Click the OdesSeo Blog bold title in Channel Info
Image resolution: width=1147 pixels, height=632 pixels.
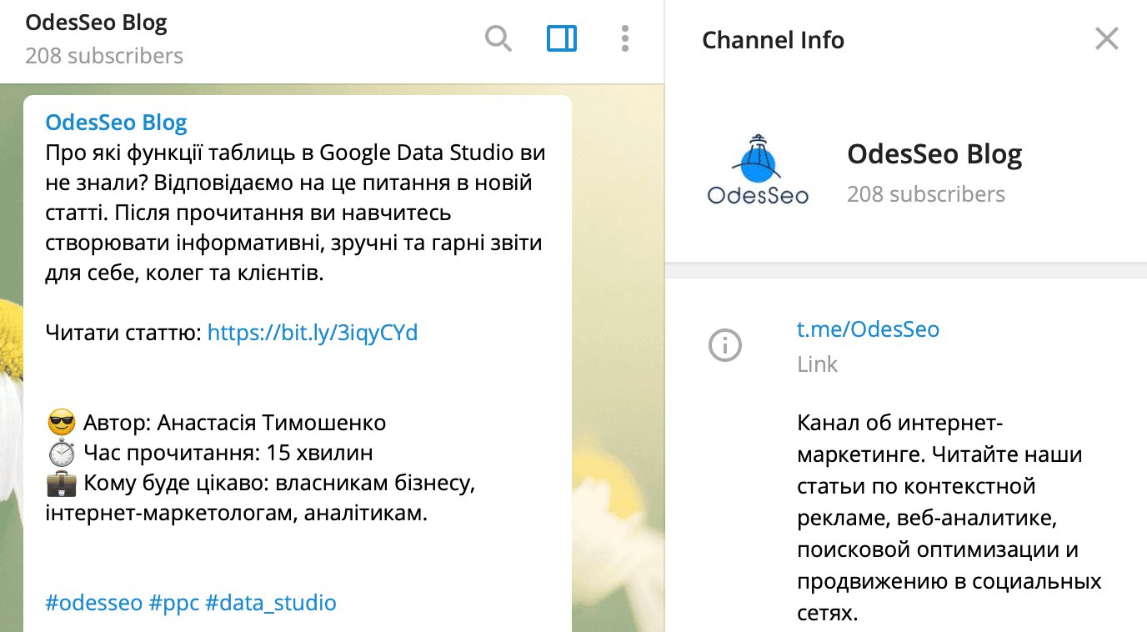pos(934,153)
